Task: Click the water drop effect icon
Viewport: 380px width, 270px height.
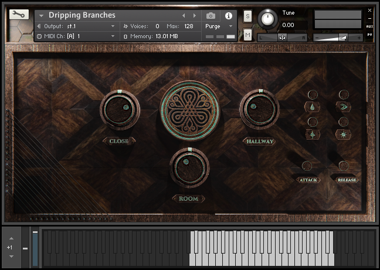Action: pyautogui.click(x=312, y=107)
